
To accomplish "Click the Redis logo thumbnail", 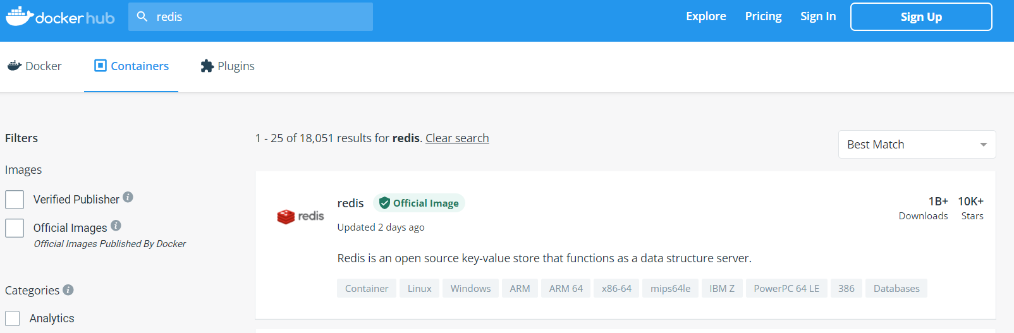I will click(300, 217).
